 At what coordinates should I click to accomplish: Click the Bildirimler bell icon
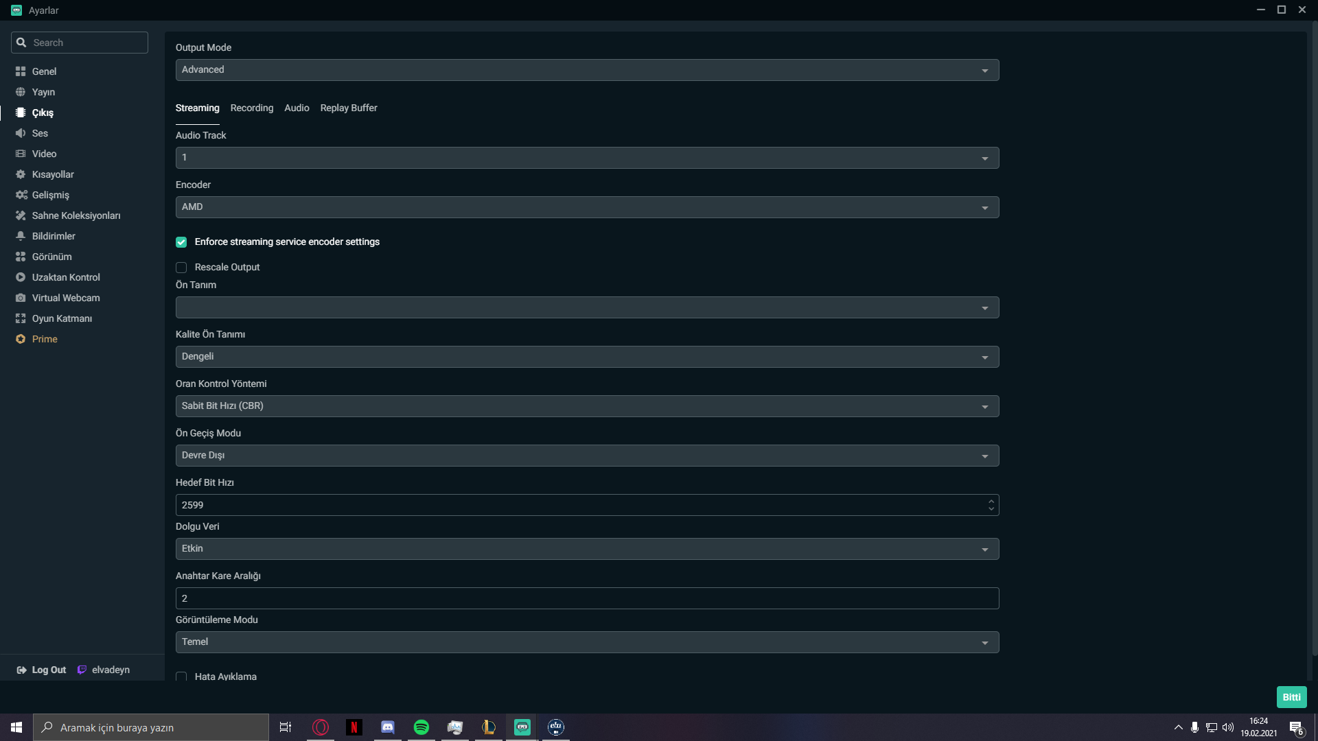(21, 236)
